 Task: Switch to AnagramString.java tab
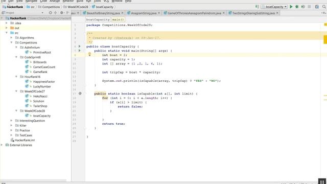click(144, 13)
